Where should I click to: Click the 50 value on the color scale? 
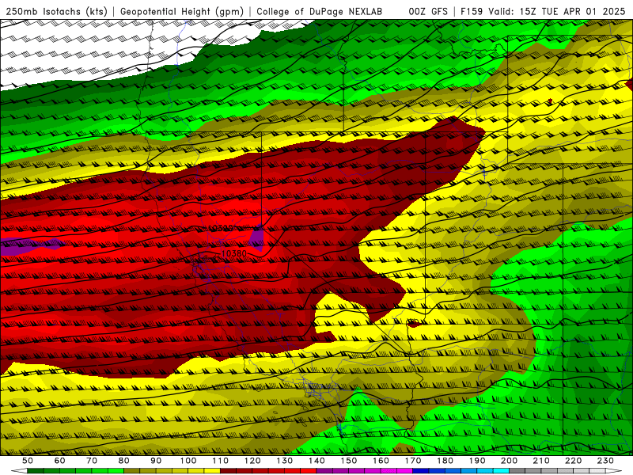pyautogui.click(x=28, y=461)
